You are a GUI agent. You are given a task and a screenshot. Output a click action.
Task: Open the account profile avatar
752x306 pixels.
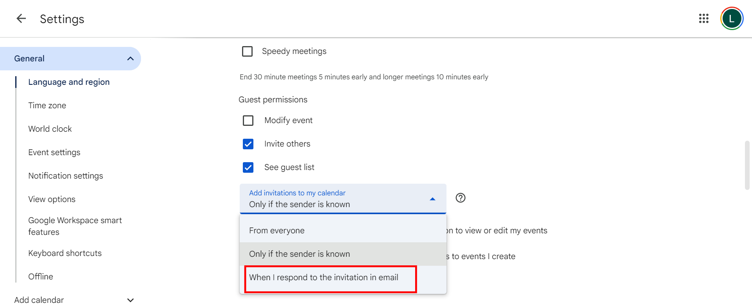coord(731,18)
